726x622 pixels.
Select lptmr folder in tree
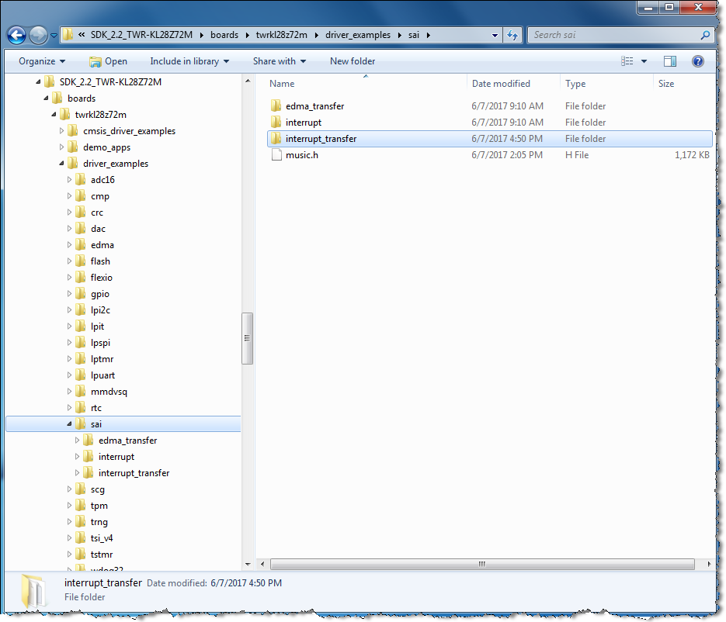[102, 359]
